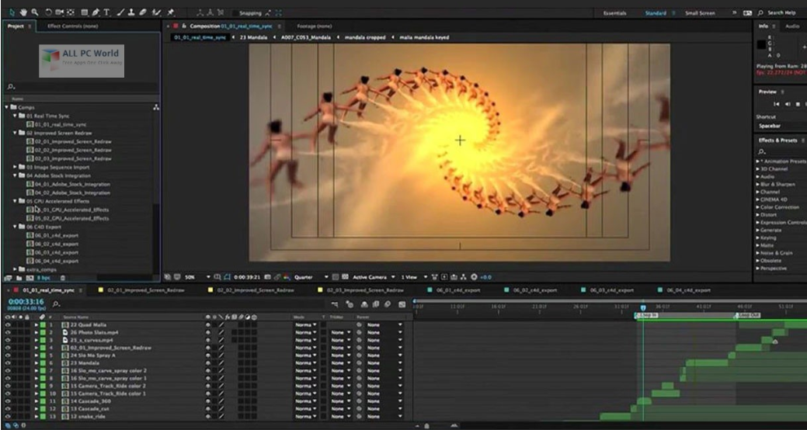
Task: Activate the Eraser tool
Action: point(142,12)
